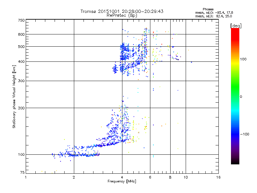Click the 'RwPretec (8p)' subtitle
257x193 pixels.
coord(122,15)
